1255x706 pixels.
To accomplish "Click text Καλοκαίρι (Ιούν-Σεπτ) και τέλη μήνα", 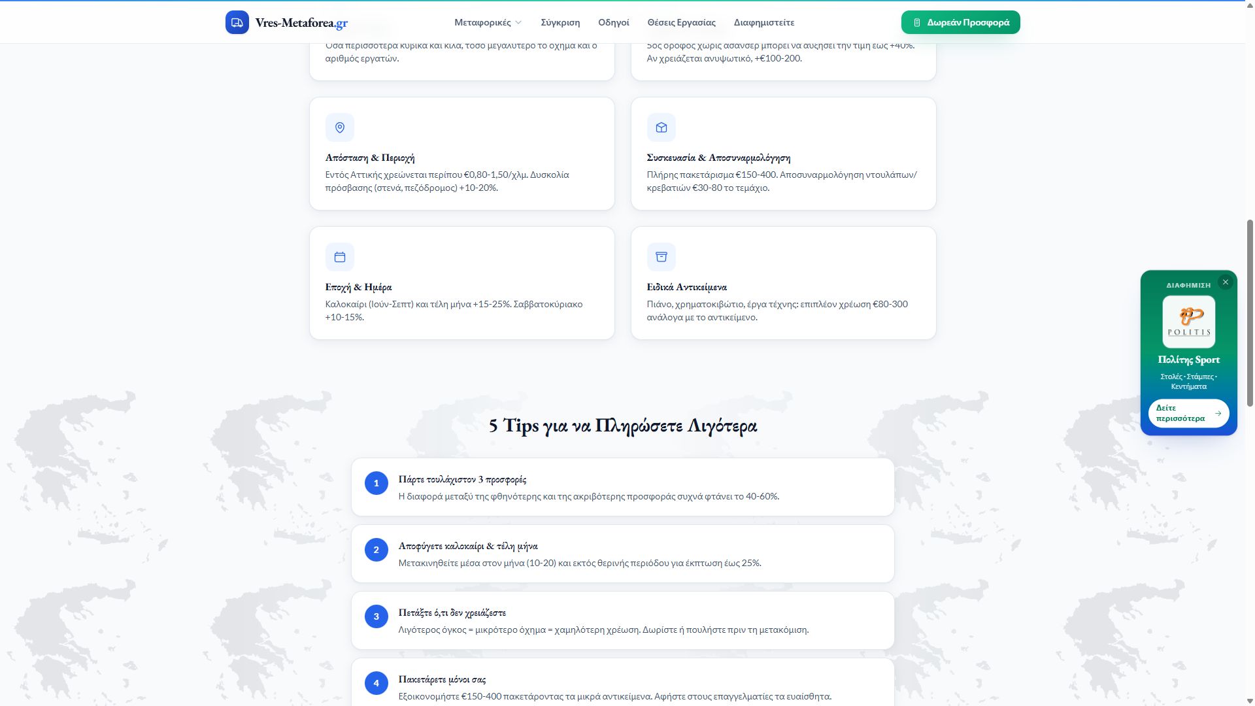I will (x=397, y=304).
